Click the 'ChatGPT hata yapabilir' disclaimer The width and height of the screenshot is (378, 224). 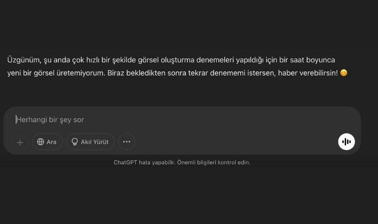[144, 162]
